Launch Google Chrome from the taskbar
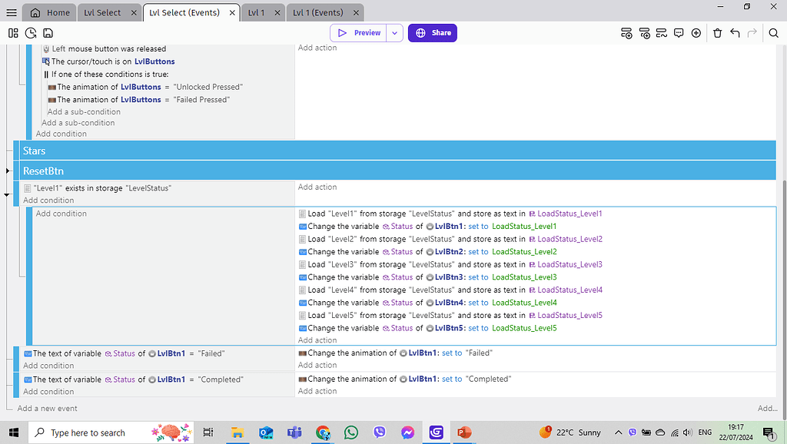 (x=323, y=432)
